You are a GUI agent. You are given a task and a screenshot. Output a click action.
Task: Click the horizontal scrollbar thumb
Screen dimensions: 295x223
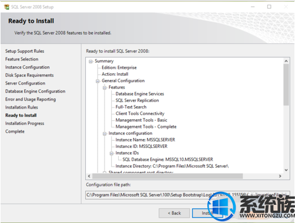[167, 176]
